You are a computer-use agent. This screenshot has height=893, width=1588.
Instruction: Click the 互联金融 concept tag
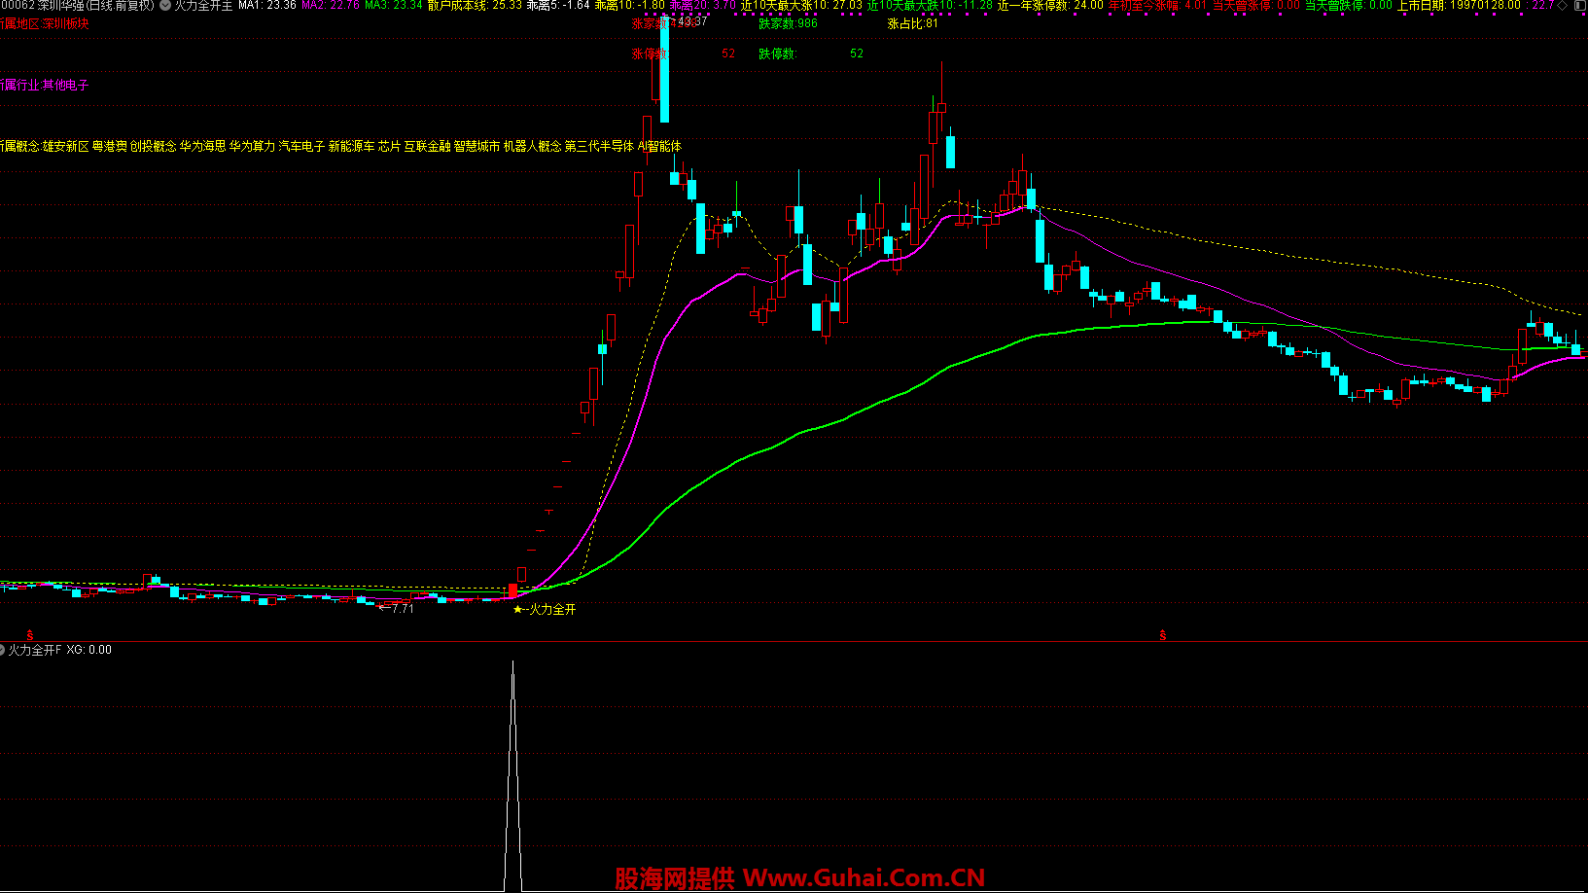[x=428, y=146]
